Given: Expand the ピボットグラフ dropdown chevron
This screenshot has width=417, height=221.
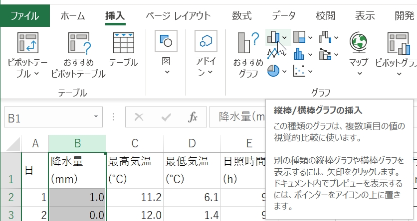Looking at the screenshot, I should coord(399,74).
